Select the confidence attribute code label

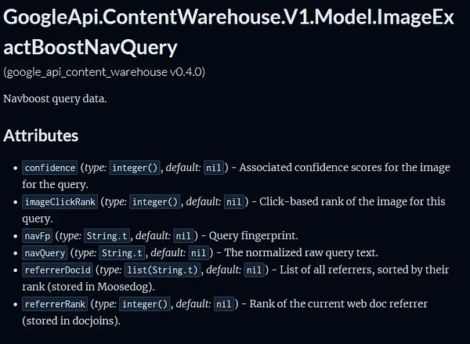coord(50,168)
